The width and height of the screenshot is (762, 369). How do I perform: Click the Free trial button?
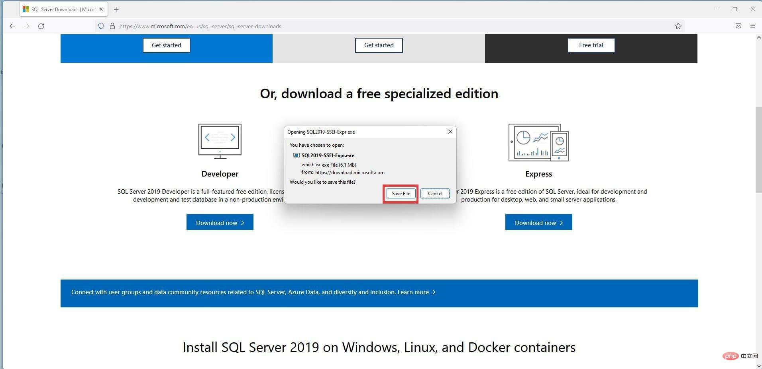click(591, 45)
